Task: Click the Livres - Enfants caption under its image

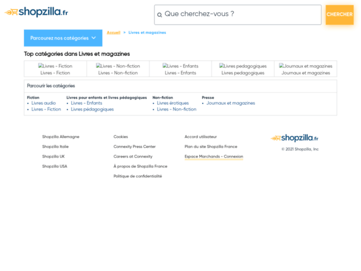Action: [180, 73]
